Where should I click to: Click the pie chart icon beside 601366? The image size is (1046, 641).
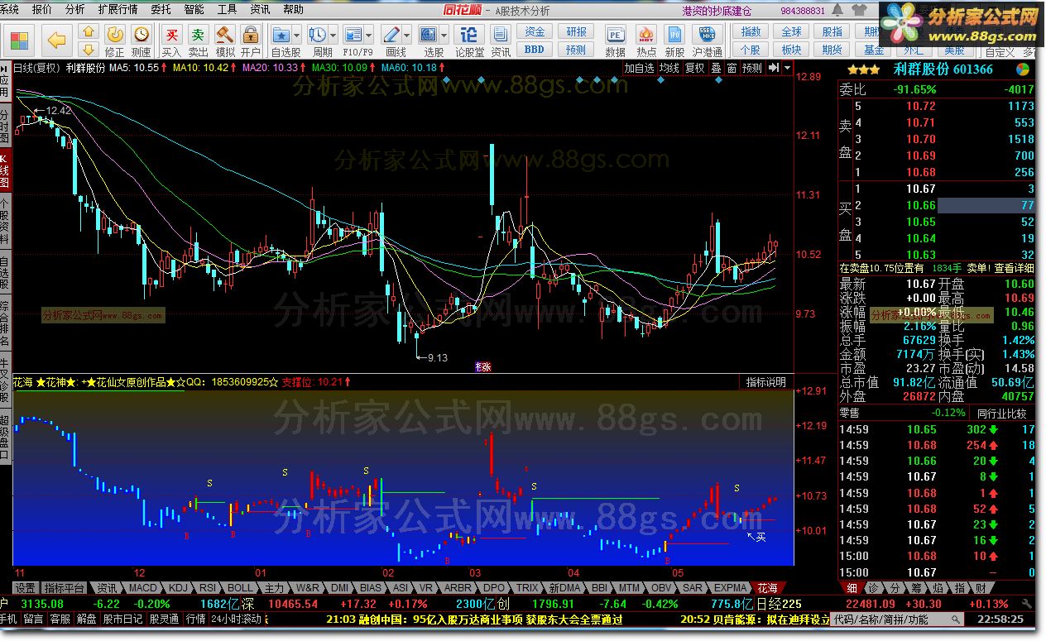[1023, 69]
